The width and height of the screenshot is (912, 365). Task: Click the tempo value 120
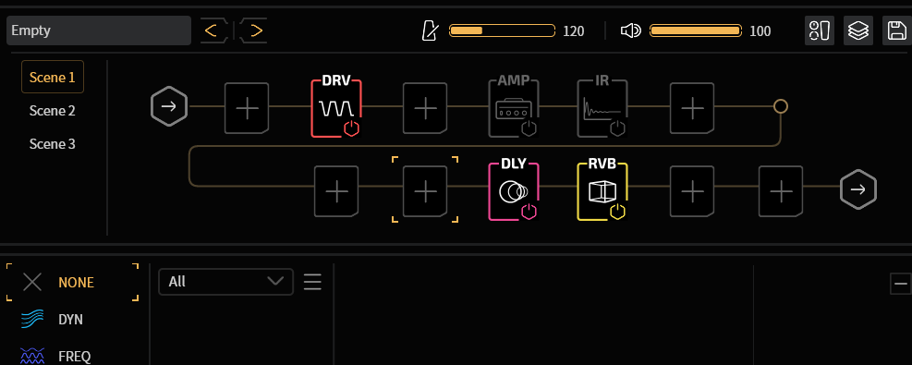574,31
